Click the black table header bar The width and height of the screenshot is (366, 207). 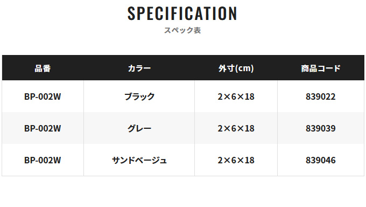[183, 68]
